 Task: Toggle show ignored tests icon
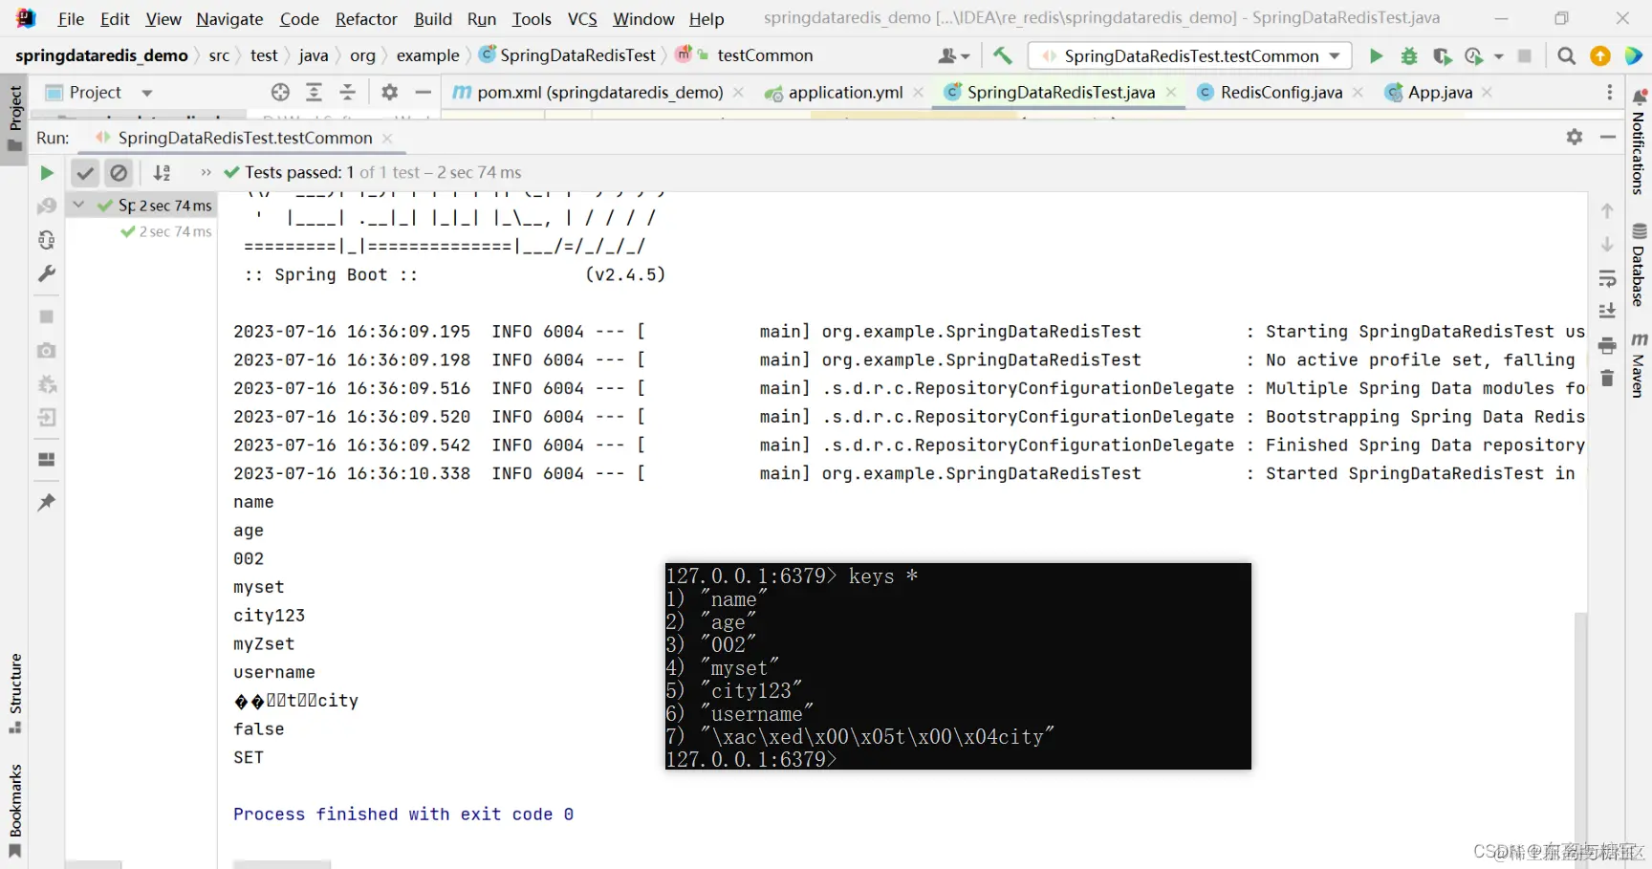pyautogui.click(x=119, y=173)
